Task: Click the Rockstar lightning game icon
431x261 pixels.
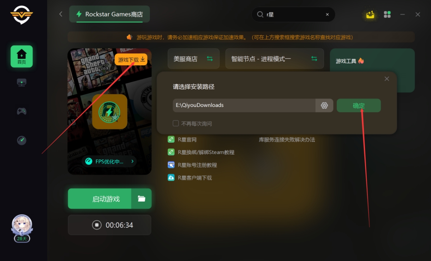Action: (x=110, y=112)
